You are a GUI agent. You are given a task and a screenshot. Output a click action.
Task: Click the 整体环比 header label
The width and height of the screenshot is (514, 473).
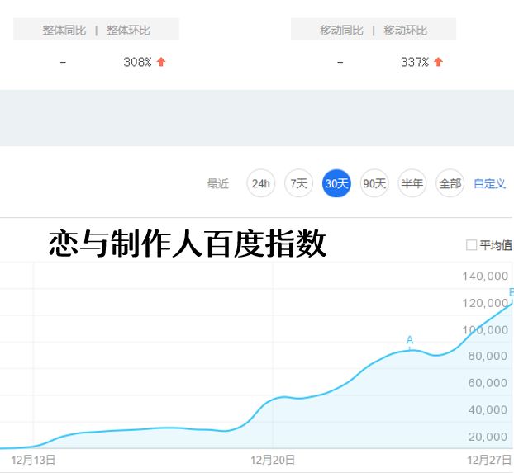tap(128, 31)
